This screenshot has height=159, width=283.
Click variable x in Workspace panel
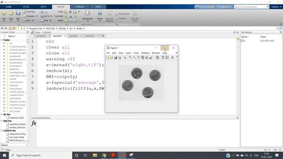245,41
